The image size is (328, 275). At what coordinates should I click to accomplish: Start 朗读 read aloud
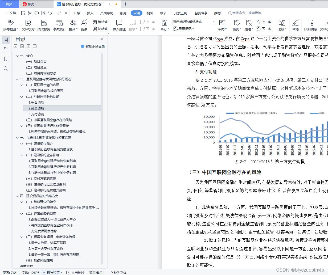pyautogui.click(x=83, y=26)
